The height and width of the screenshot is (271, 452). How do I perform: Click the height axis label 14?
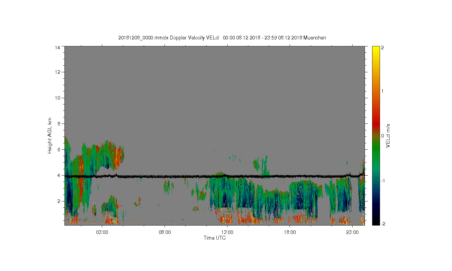57,48
